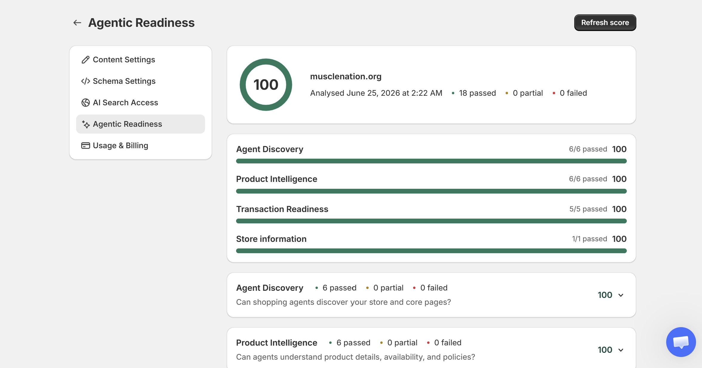Click the Store information progress bar
Viewport: 702px width, 368px height.
point(431,251)
